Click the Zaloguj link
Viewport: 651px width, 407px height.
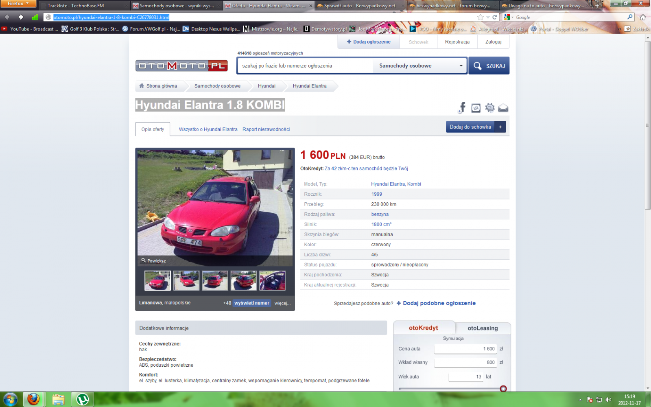tap(493, 42)
